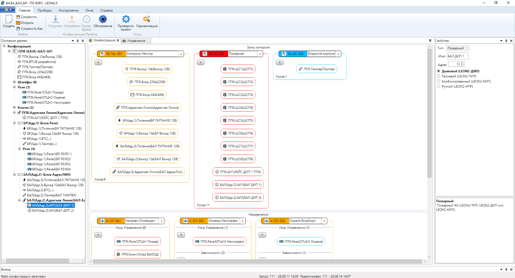Click the Создать new file icon
The height and width of the screenshot is (278, 515).
pyautogui.click(x=9, y=19)
